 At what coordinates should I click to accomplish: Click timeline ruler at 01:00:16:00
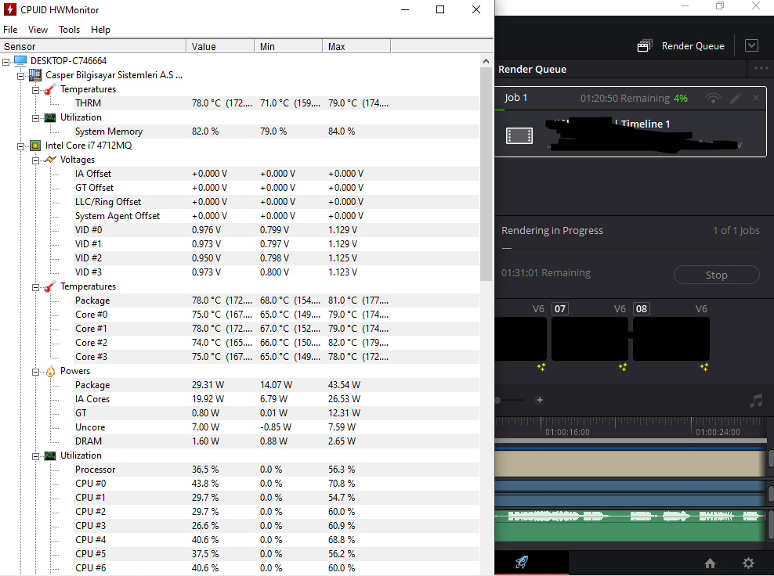[567, 432]
